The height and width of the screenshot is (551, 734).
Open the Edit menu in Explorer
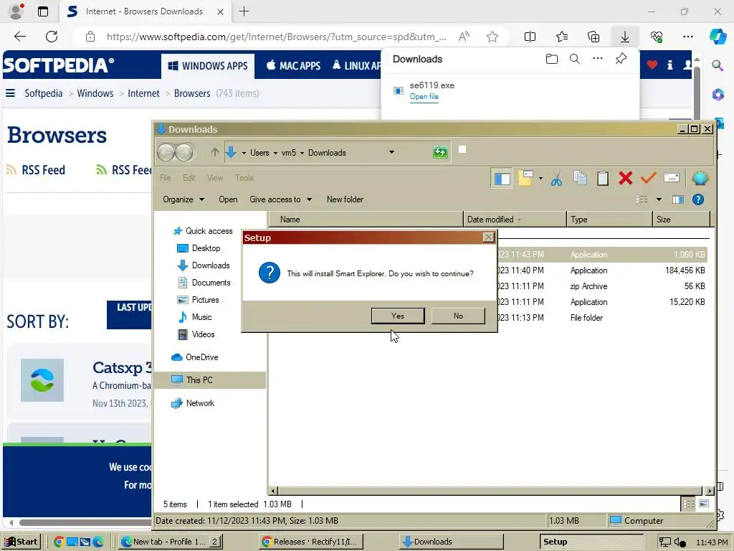[189, 178]
